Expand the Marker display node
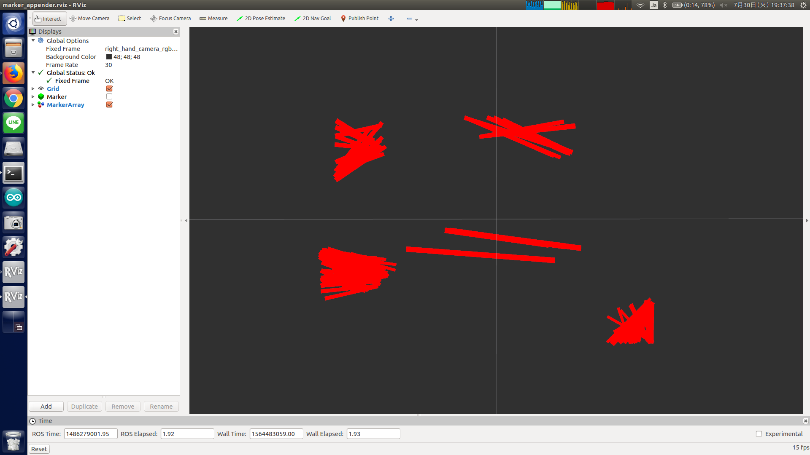Image resolution: width=810 pixels, height=455 pixels. [33, 96]
